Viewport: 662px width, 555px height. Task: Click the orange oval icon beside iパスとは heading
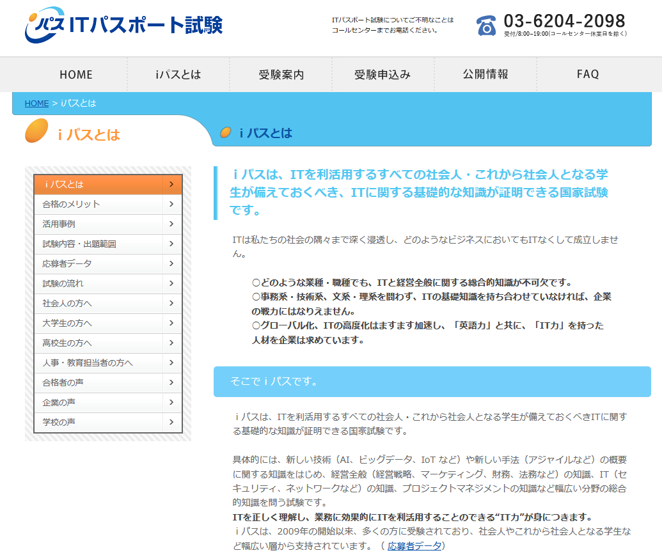pos(36,132)
